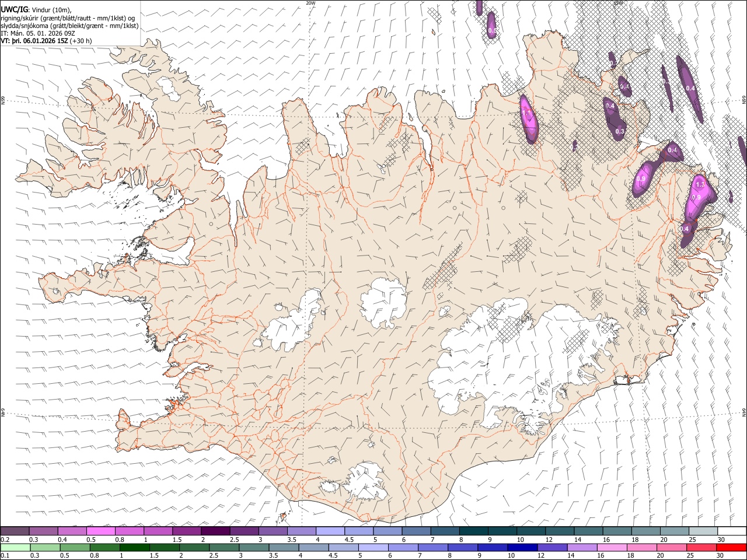Viewport: 747px width, 560px height.
Task: Click the 0.2 label on the upper scale
Action: pos(5,540)
